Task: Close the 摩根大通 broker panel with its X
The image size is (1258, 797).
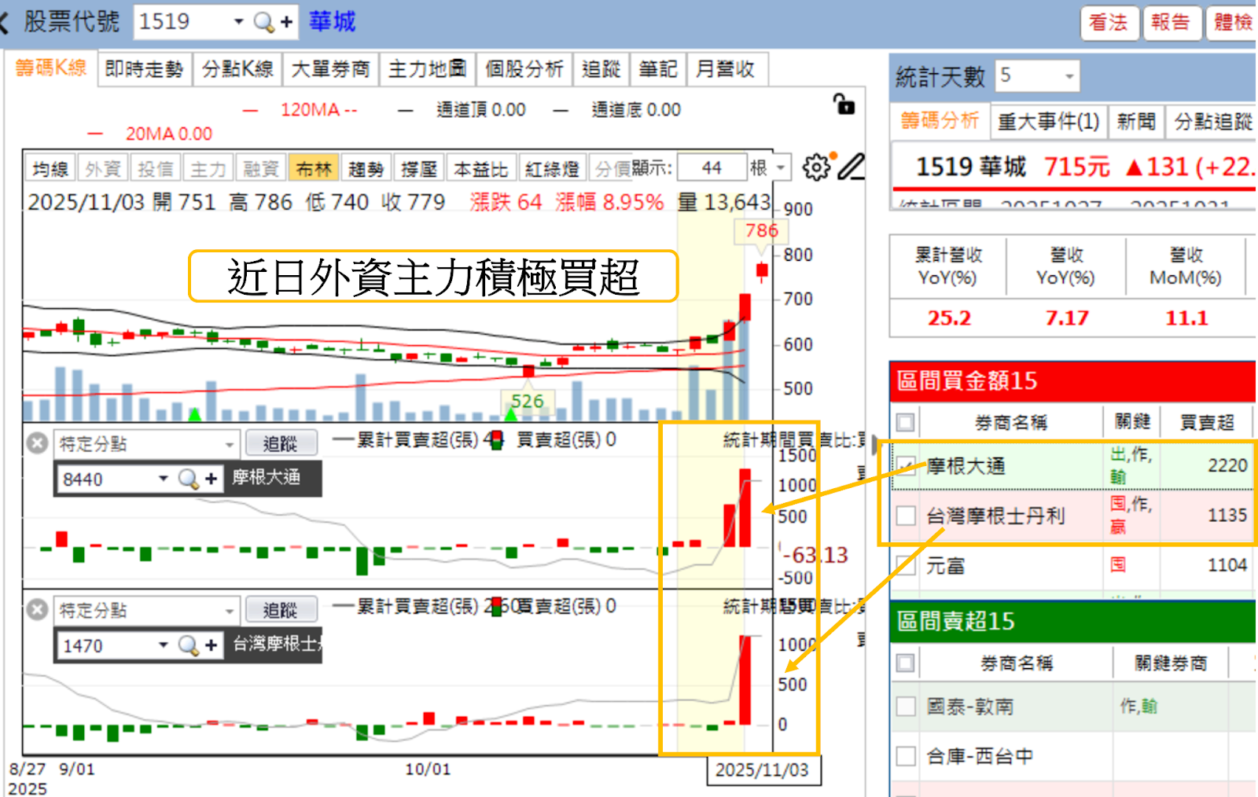Action: pyautogui.click(x=35, y=443)
